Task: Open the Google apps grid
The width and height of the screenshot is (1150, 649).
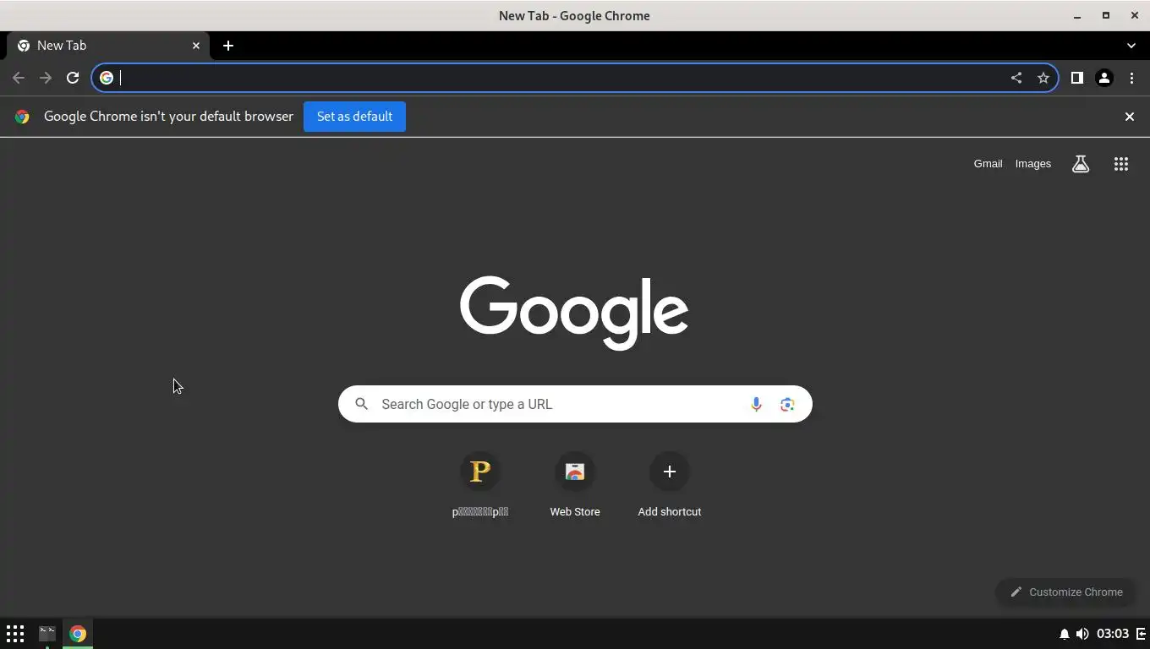Action: click(x=1121, y=164)
